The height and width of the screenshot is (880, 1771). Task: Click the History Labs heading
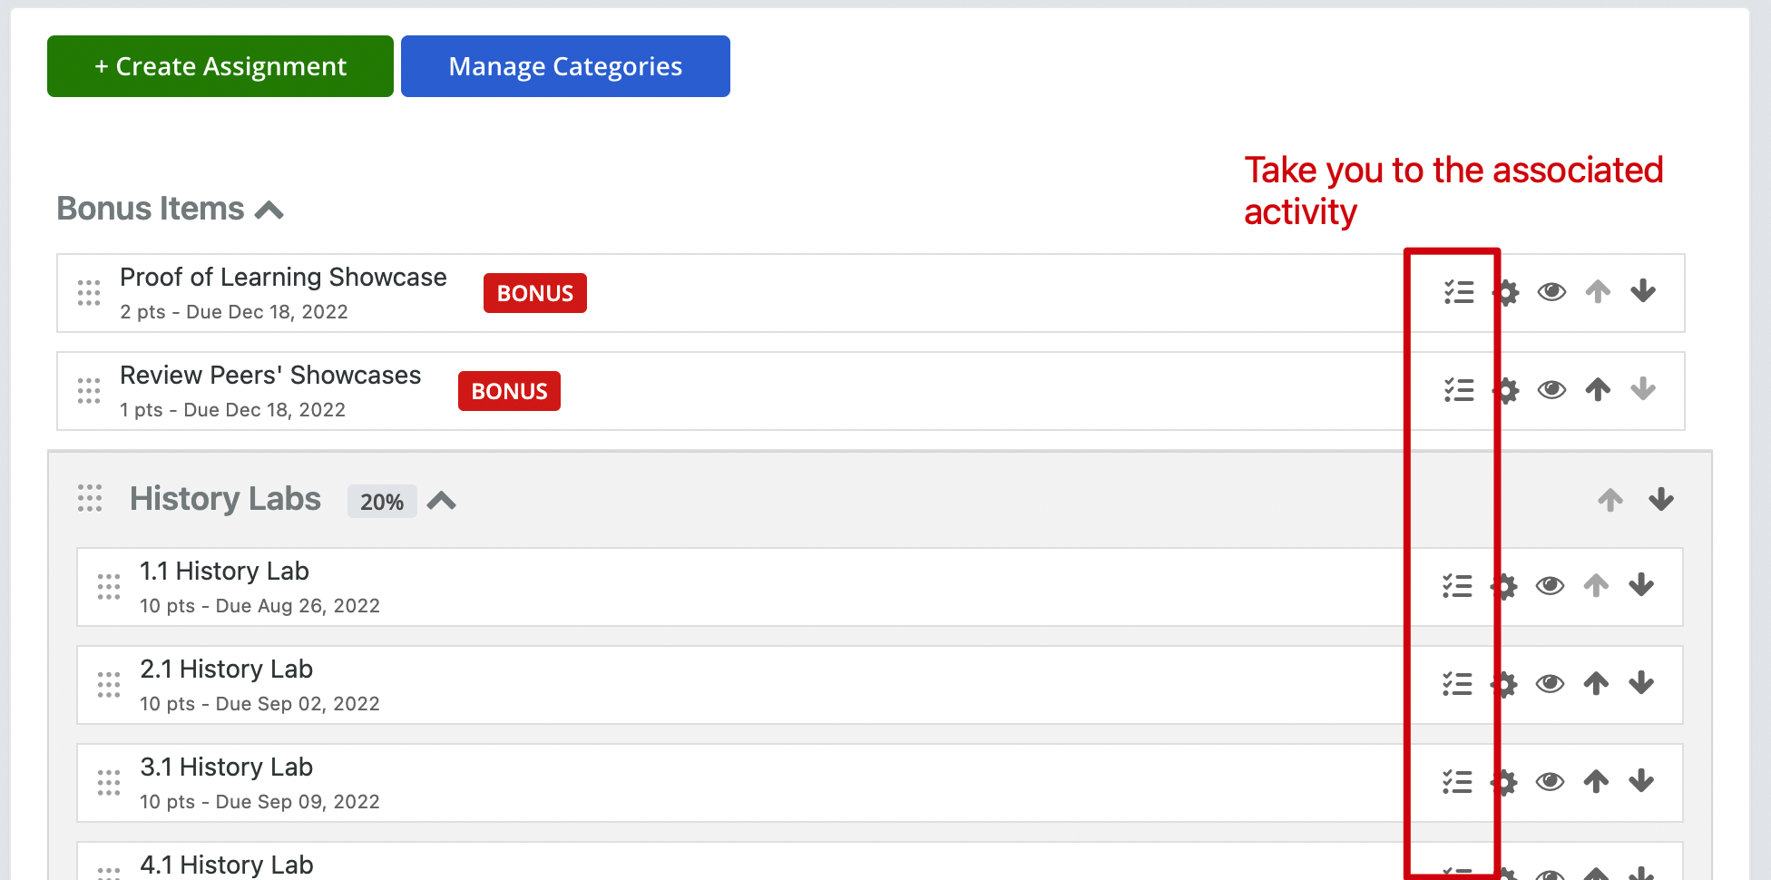[x=225, y=499]
